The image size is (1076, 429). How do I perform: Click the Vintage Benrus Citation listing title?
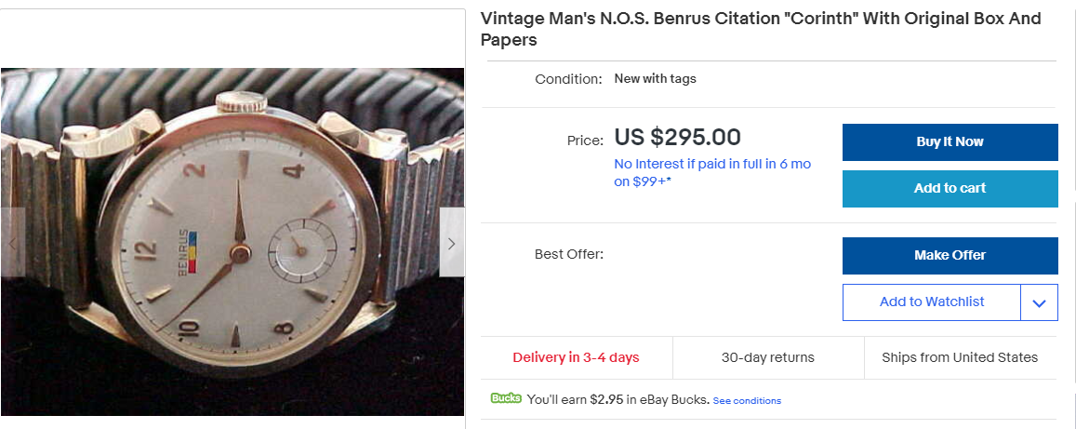(x=760, y=30)
